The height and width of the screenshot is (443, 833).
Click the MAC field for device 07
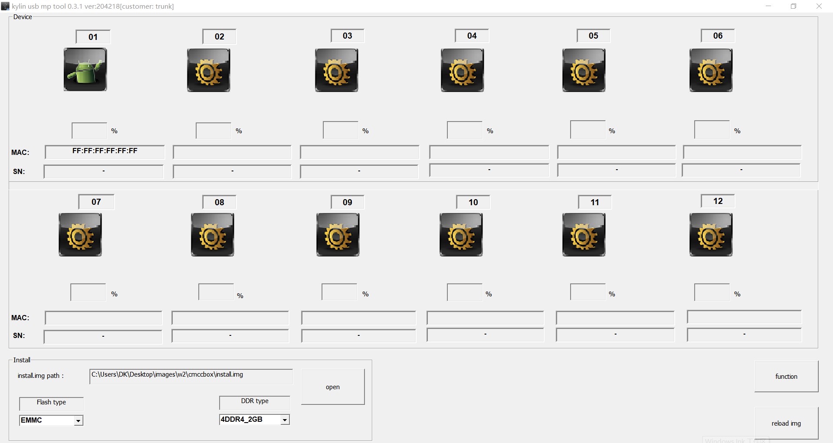pyautogui.click(x=103, y=318)
